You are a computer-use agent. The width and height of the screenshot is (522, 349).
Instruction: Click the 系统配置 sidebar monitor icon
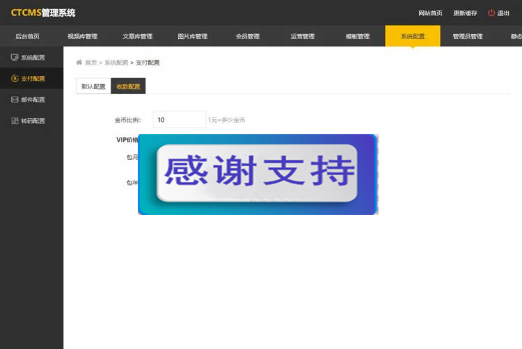pyautogui.click(x=15, y=57)
